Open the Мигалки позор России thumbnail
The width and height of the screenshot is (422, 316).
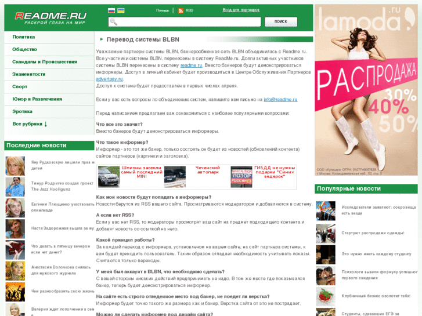241,177
